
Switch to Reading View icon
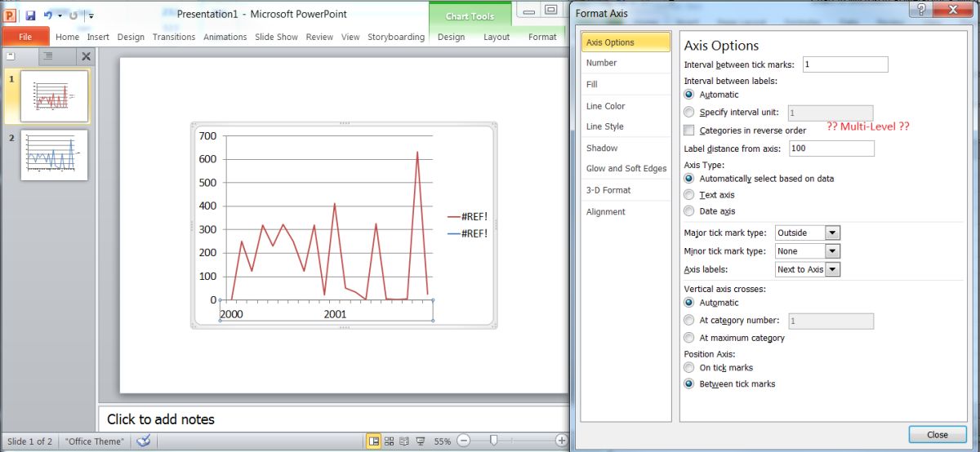coord(404,441)
